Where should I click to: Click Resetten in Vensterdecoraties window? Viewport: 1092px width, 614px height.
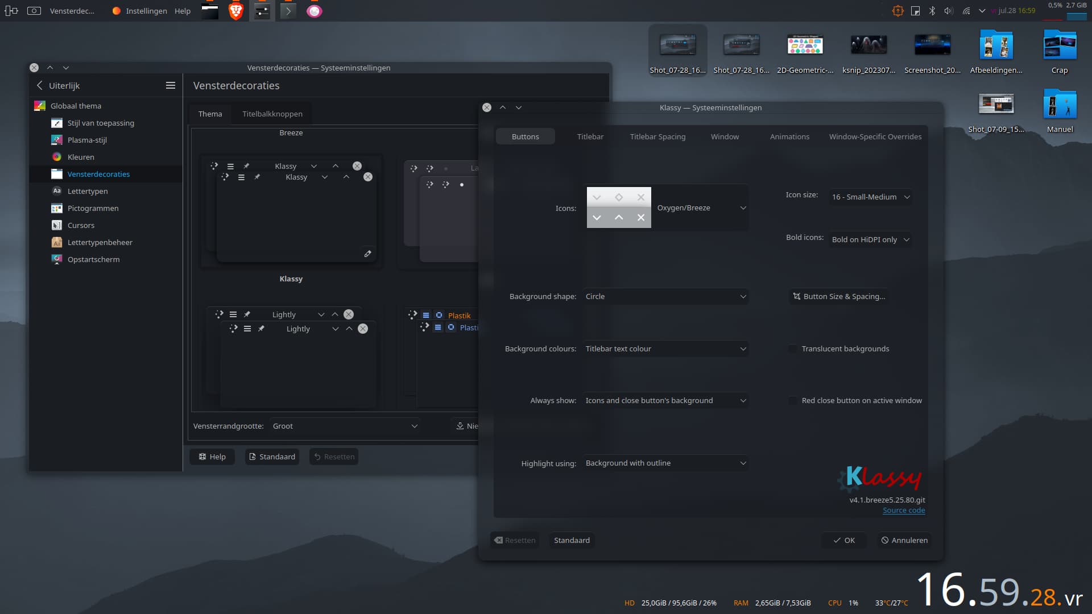[x=334, y=457]
